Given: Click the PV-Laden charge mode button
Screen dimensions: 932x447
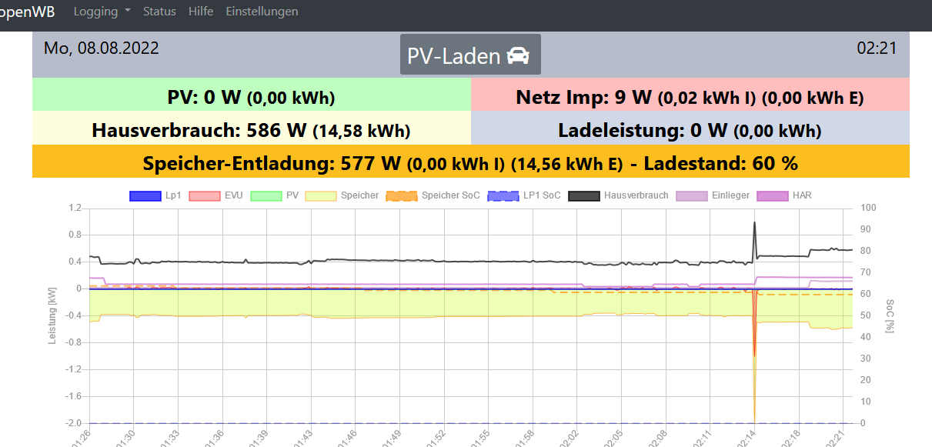Looking at the screenshot, I should point(470,55).
